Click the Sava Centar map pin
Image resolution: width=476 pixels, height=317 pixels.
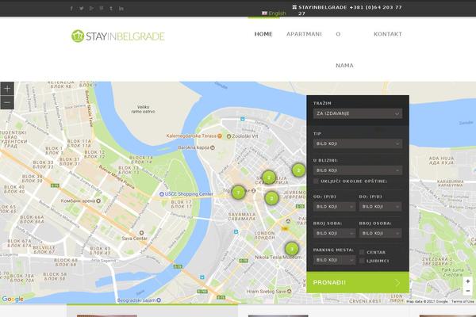[x=141, y=233]
